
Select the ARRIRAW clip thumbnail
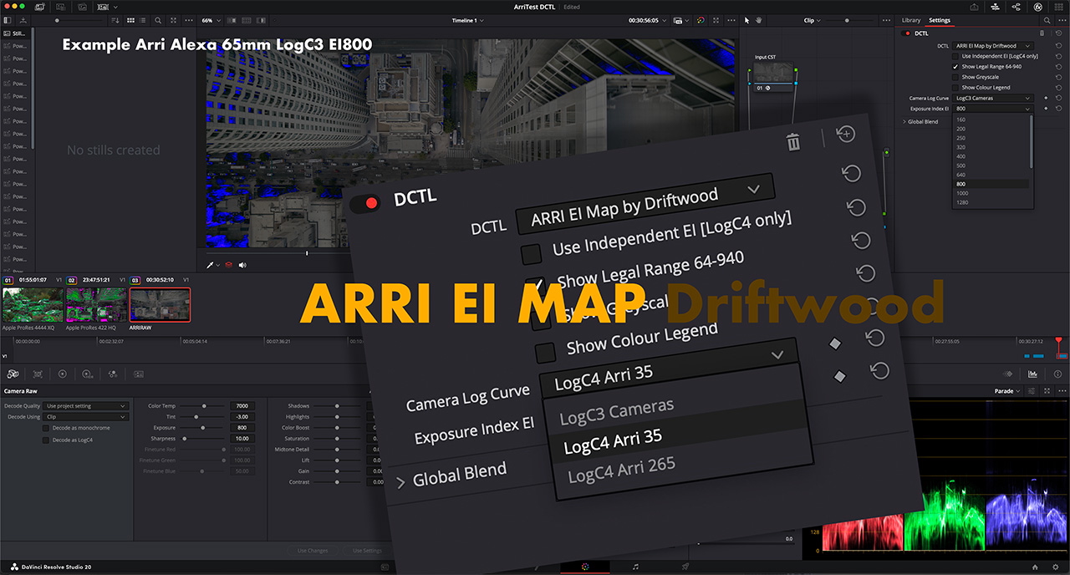(160, 305)
